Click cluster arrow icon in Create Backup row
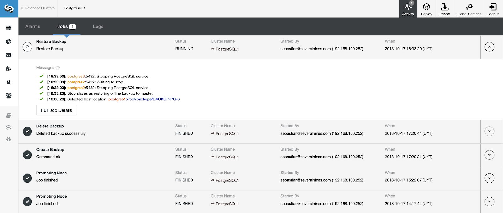Image resolution: width=503 pixels, height=213 pixels. (x=213, y=157)
